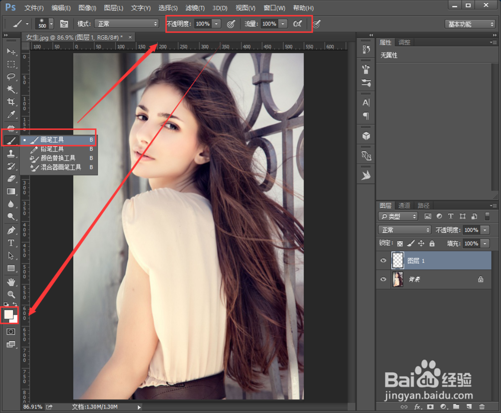
Task: Enable airbrush mode next to 流量
Action: click(298, 24)
